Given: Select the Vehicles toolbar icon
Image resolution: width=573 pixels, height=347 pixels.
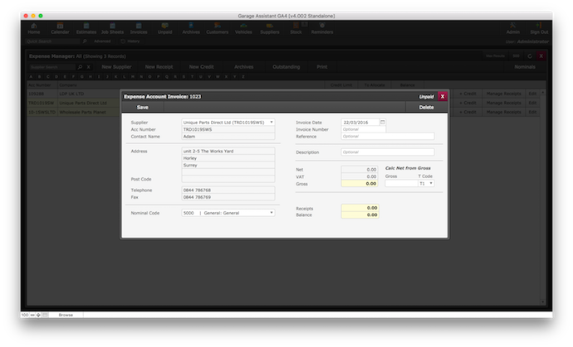Looking at the screenshot, I should click(x=243, y=28).
